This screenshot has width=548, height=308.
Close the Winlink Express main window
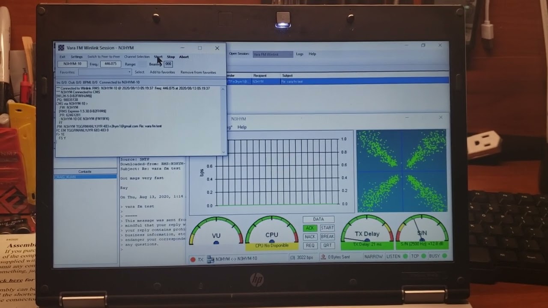(440, 45)
